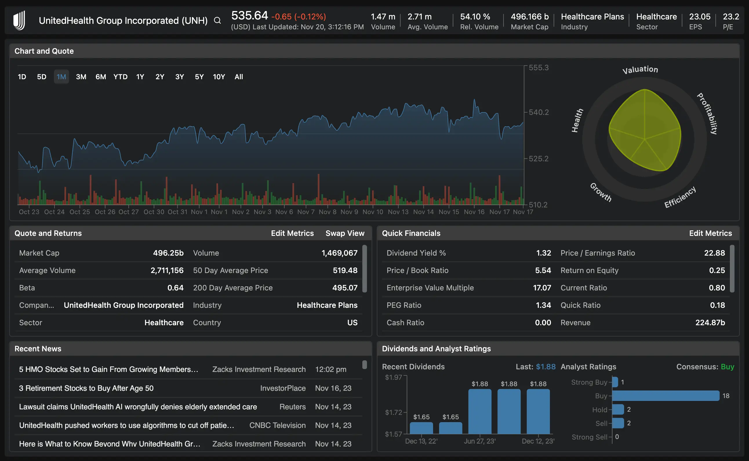749x461 pixels.
Task: Toggle the All time range
Action: click(x=239, y=77)
